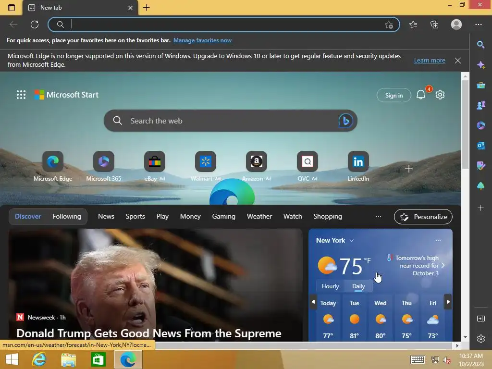
Task: Open Manage favorites now link
Action: [x=202, y=40]
